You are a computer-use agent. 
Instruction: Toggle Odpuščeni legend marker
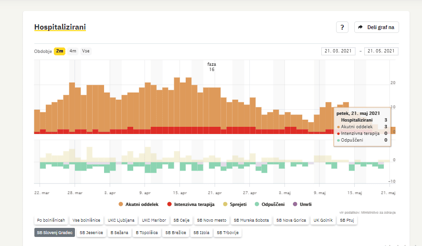tap(257, 204)
